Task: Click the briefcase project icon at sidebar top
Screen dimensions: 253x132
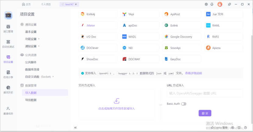Action: 8,15
